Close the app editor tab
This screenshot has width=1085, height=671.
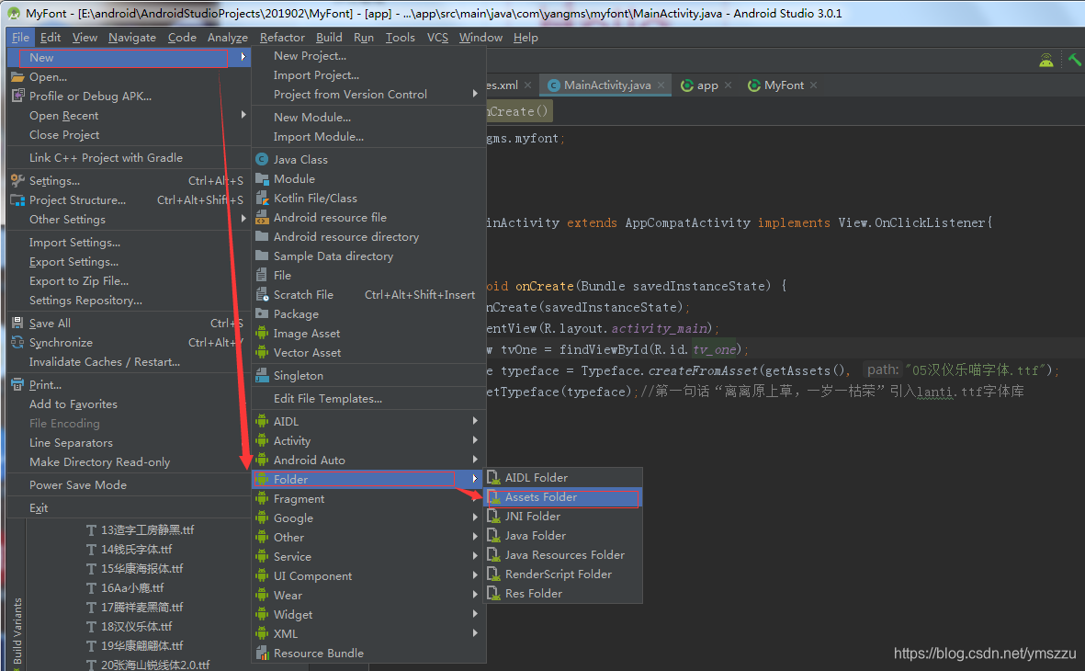click(728, 85)
